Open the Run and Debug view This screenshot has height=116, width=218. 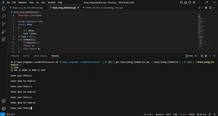4,32
